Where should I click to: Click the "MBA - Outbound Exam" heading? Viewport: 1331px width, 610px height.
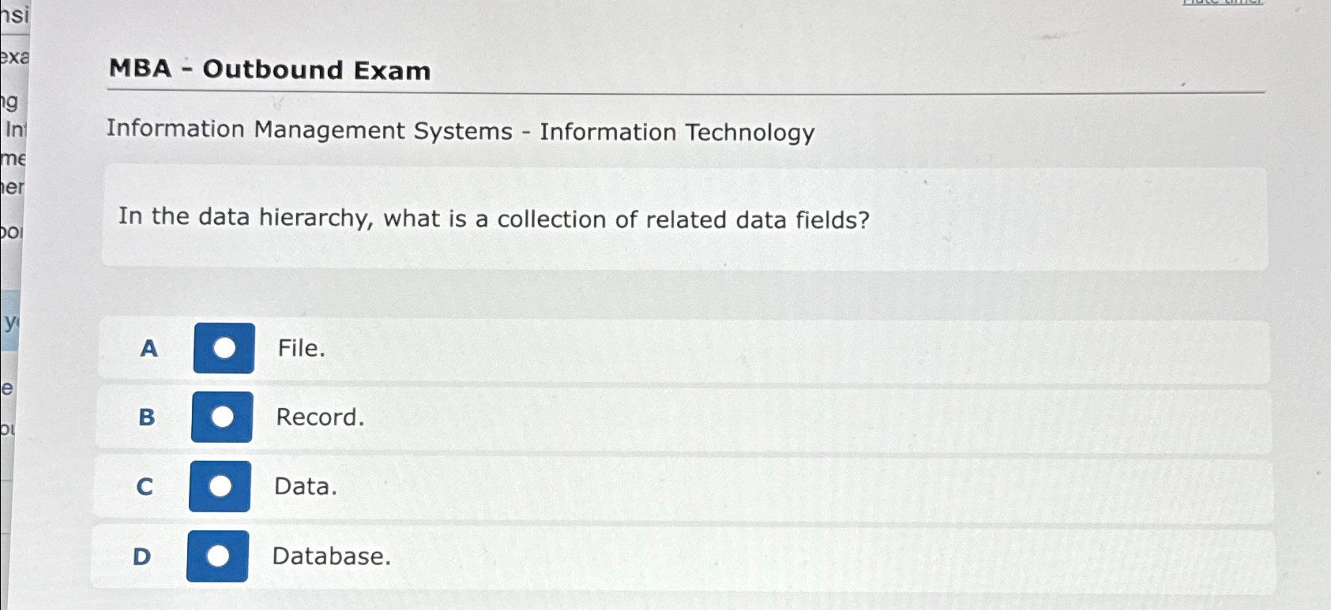pos(269,71)
